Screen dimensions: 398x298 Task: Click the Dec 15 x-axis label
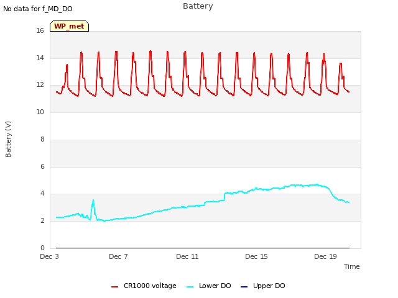pyautogui.click(x=256, y=256)
